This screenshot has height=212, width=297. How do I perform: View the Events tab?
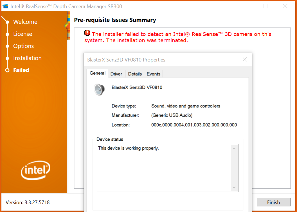pos(153,74)
